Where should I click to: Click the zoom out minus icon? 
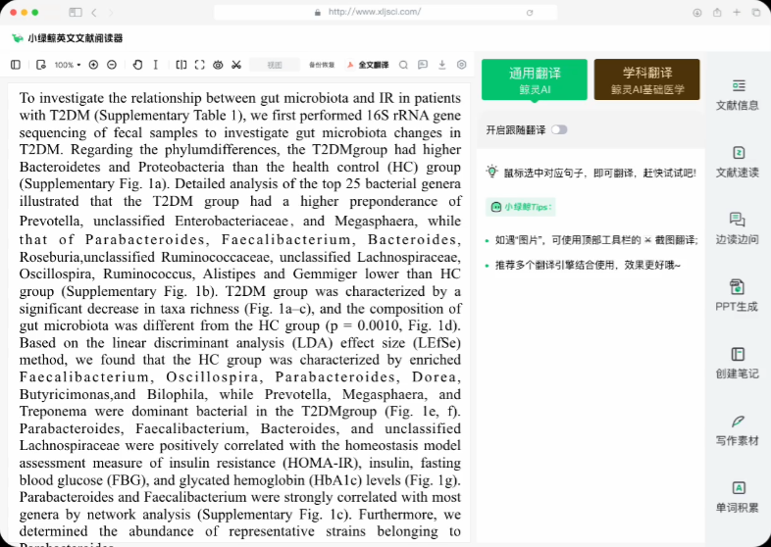click(112, 65)
